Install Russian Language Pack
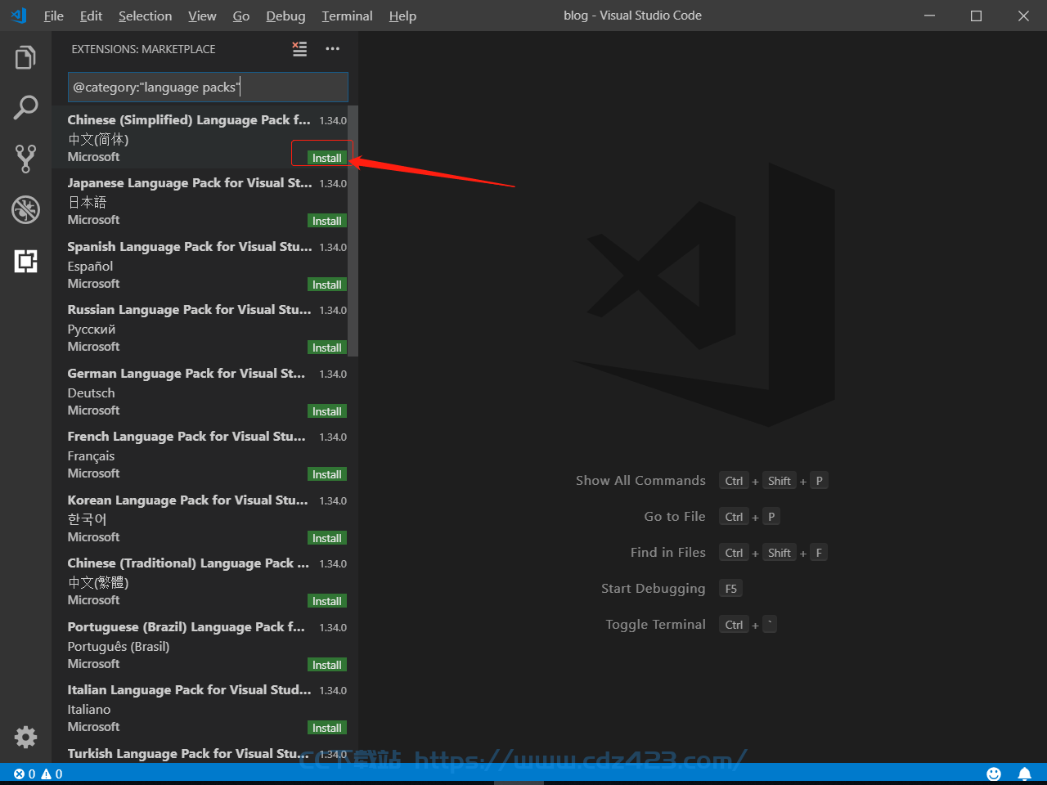 327,348
